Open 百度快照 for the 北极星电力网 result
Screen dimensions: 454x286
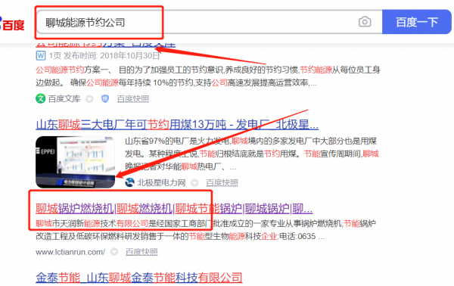222,182
